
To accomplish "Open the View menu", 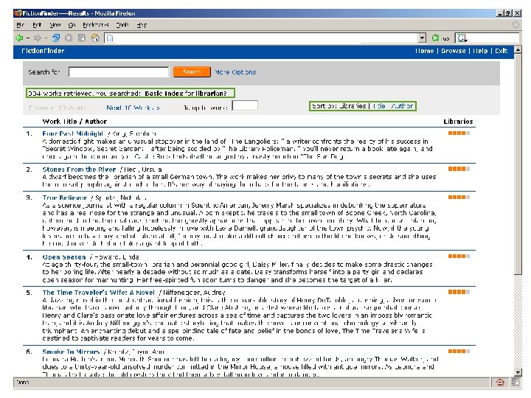I will point(55,25).
